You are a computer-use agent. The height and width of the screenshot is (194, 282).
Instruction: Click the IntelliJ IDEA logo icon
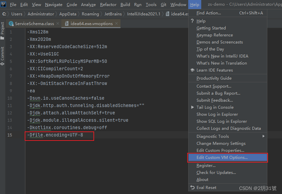[3, 4]
